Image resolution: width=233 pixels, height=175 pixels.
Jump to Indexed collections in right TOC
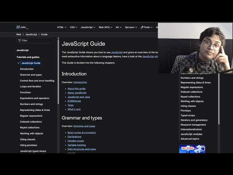tap(191, 92)
